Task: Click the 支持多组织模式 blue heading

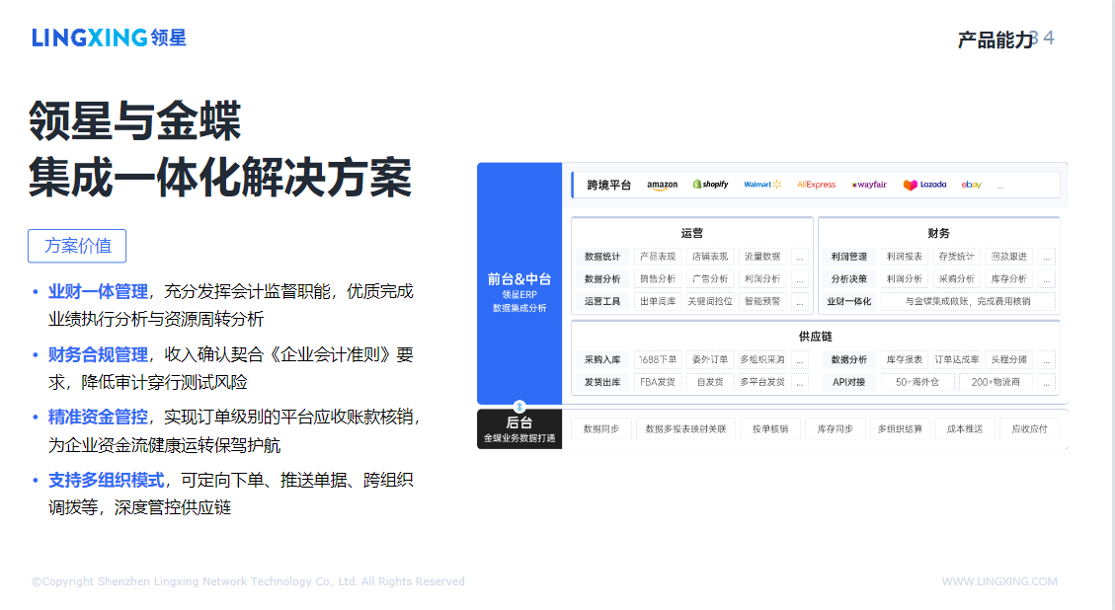Action: [107, 481]
